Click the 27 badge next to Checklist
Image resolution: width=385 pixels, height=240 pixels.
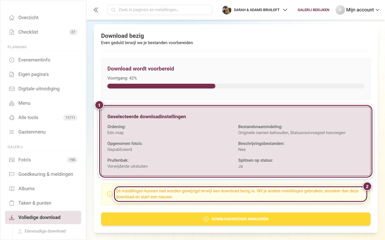(73, 32)
